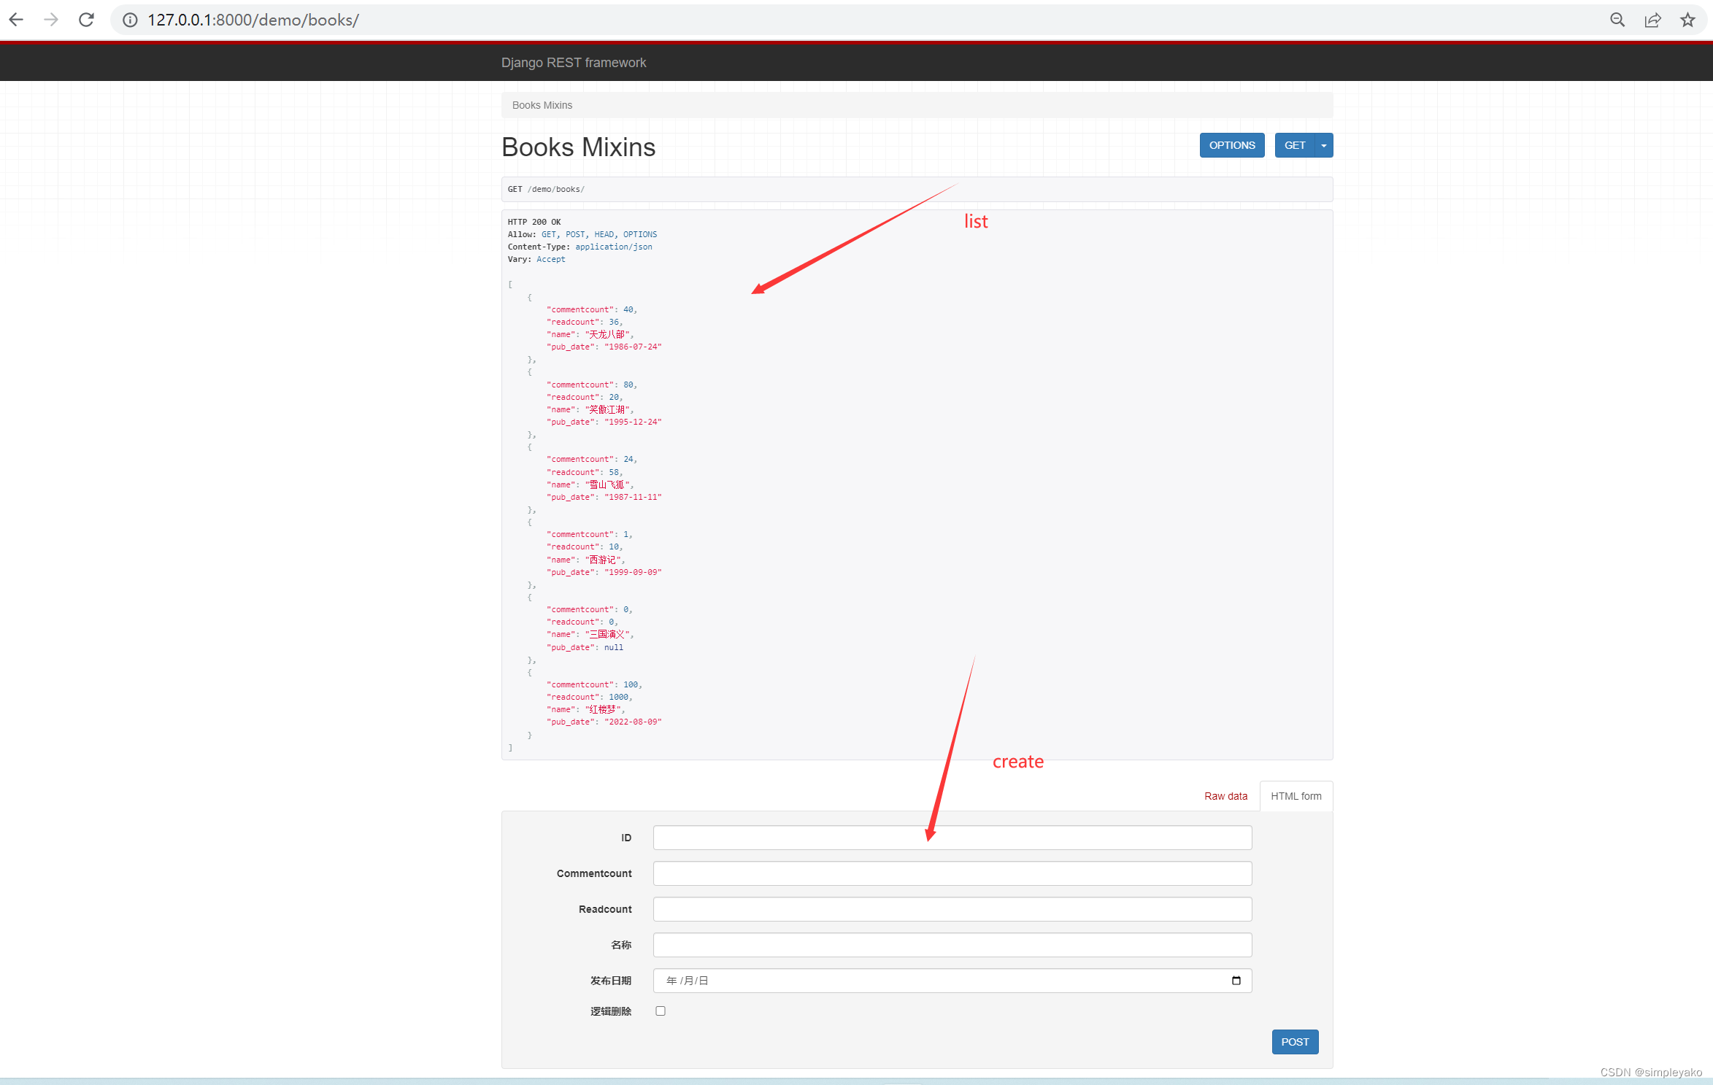The height and width of the screenshot is (1085, 1713).
Task: Collapse the GET response format dropdown
Action: (1324, 144)
